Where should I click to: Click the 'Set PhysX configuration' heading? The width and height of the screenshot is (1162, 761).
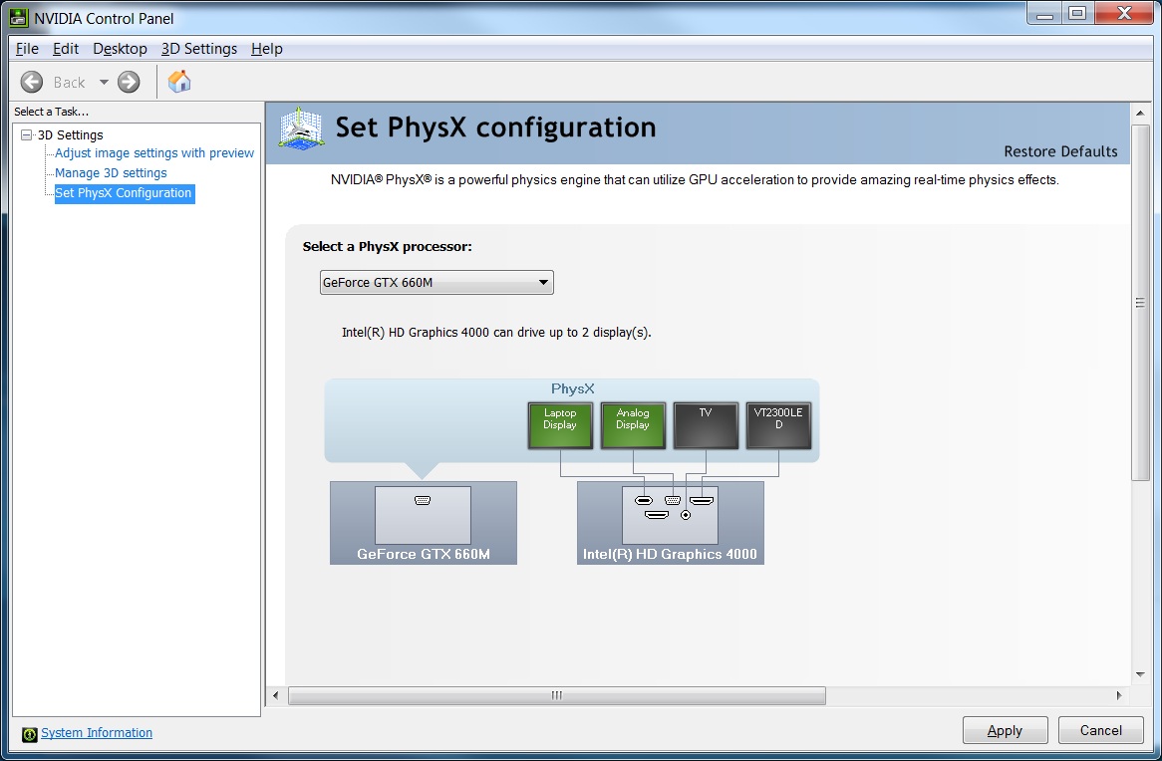click(x=495, y=127)
